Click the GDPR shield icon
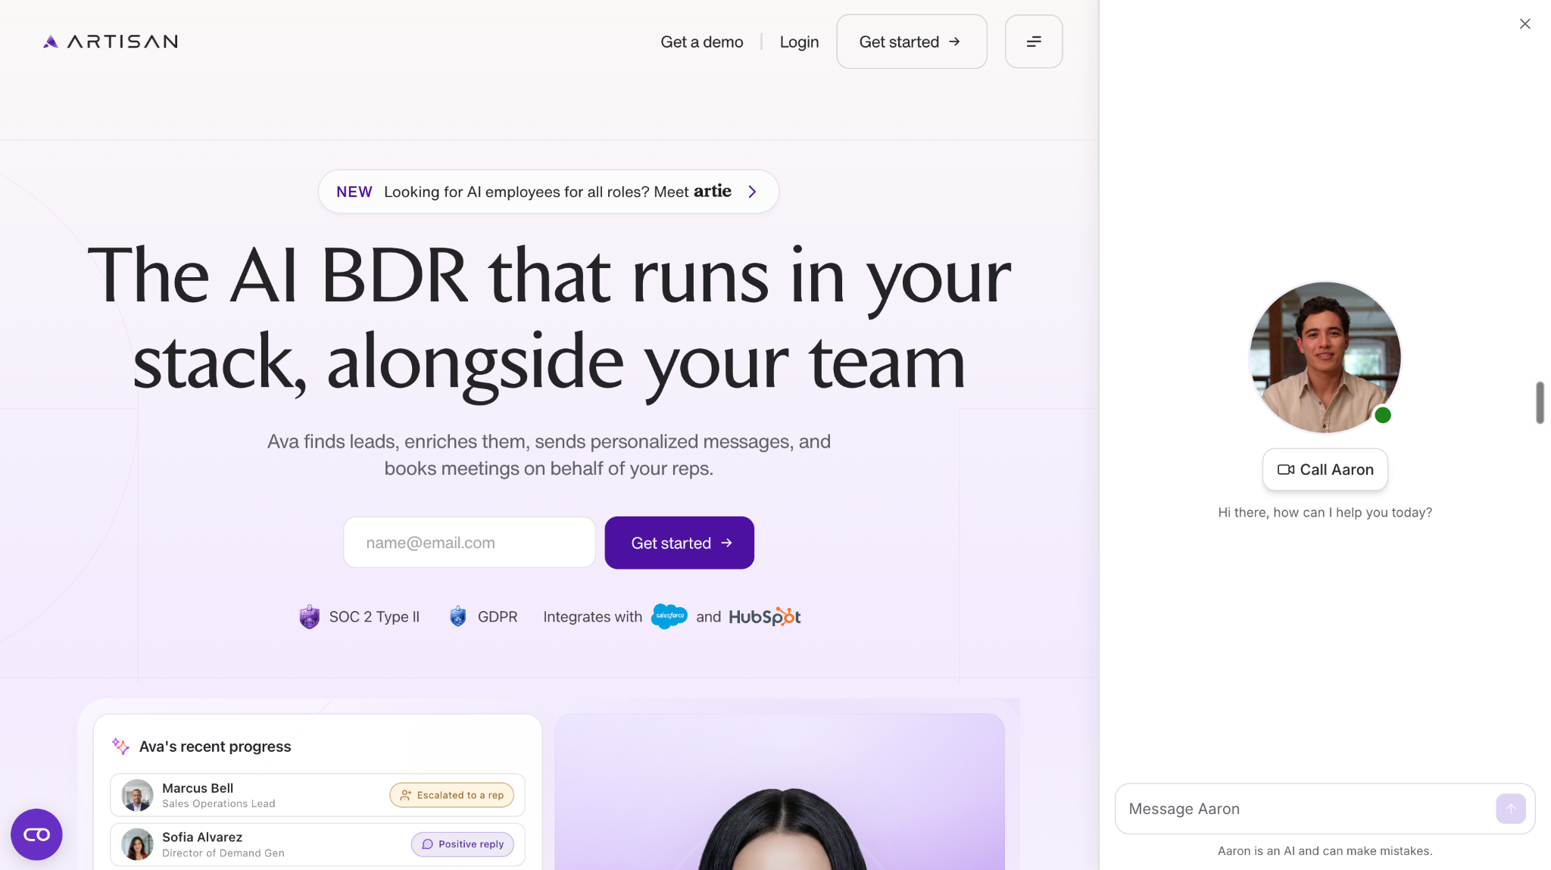Screen dimensions: 1551x870 458,616
